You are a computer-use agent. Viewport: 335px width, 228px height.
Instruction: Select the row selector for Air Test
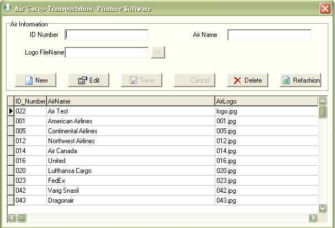click(11, 111)
